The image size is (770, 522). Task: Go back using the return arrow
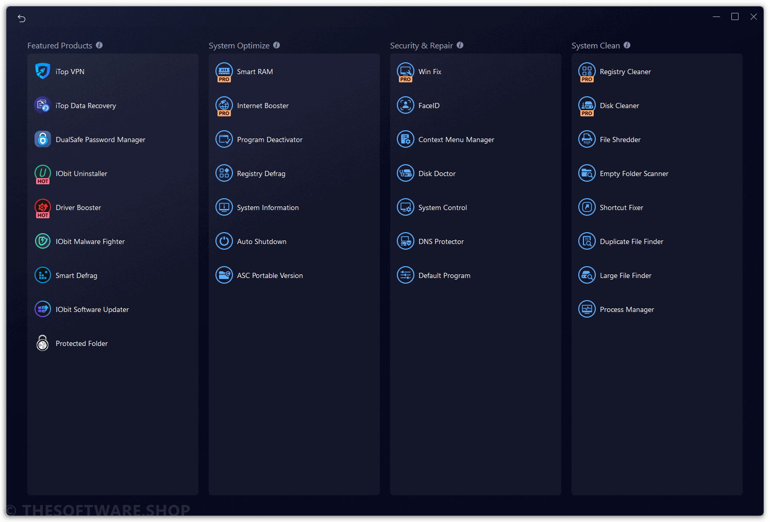tap(22, 19)
